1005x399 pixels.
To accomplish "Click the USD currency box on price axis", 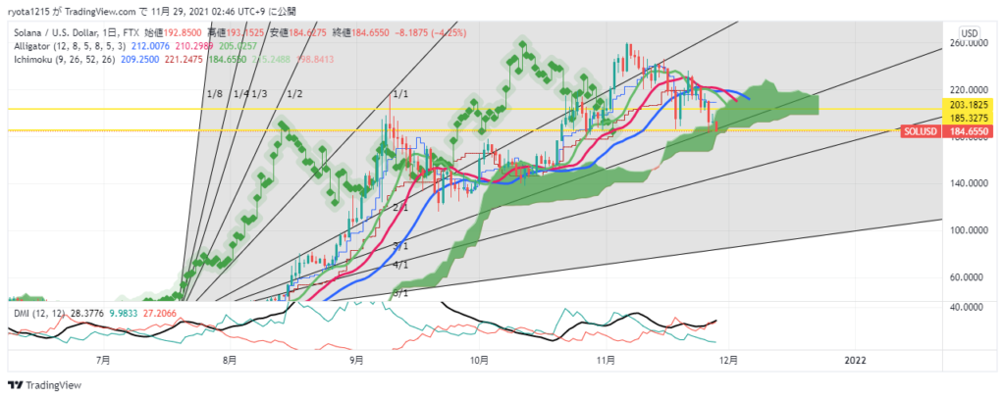I will (x=969, y=33).
